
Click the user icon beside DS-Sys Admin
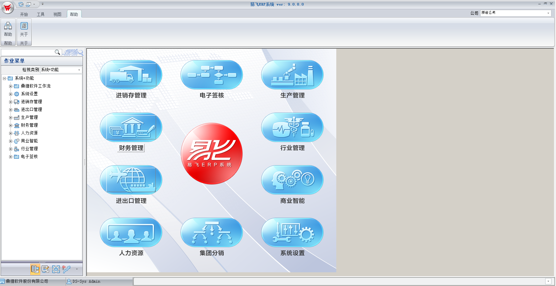pyautogui.click(x=69, y=281)
